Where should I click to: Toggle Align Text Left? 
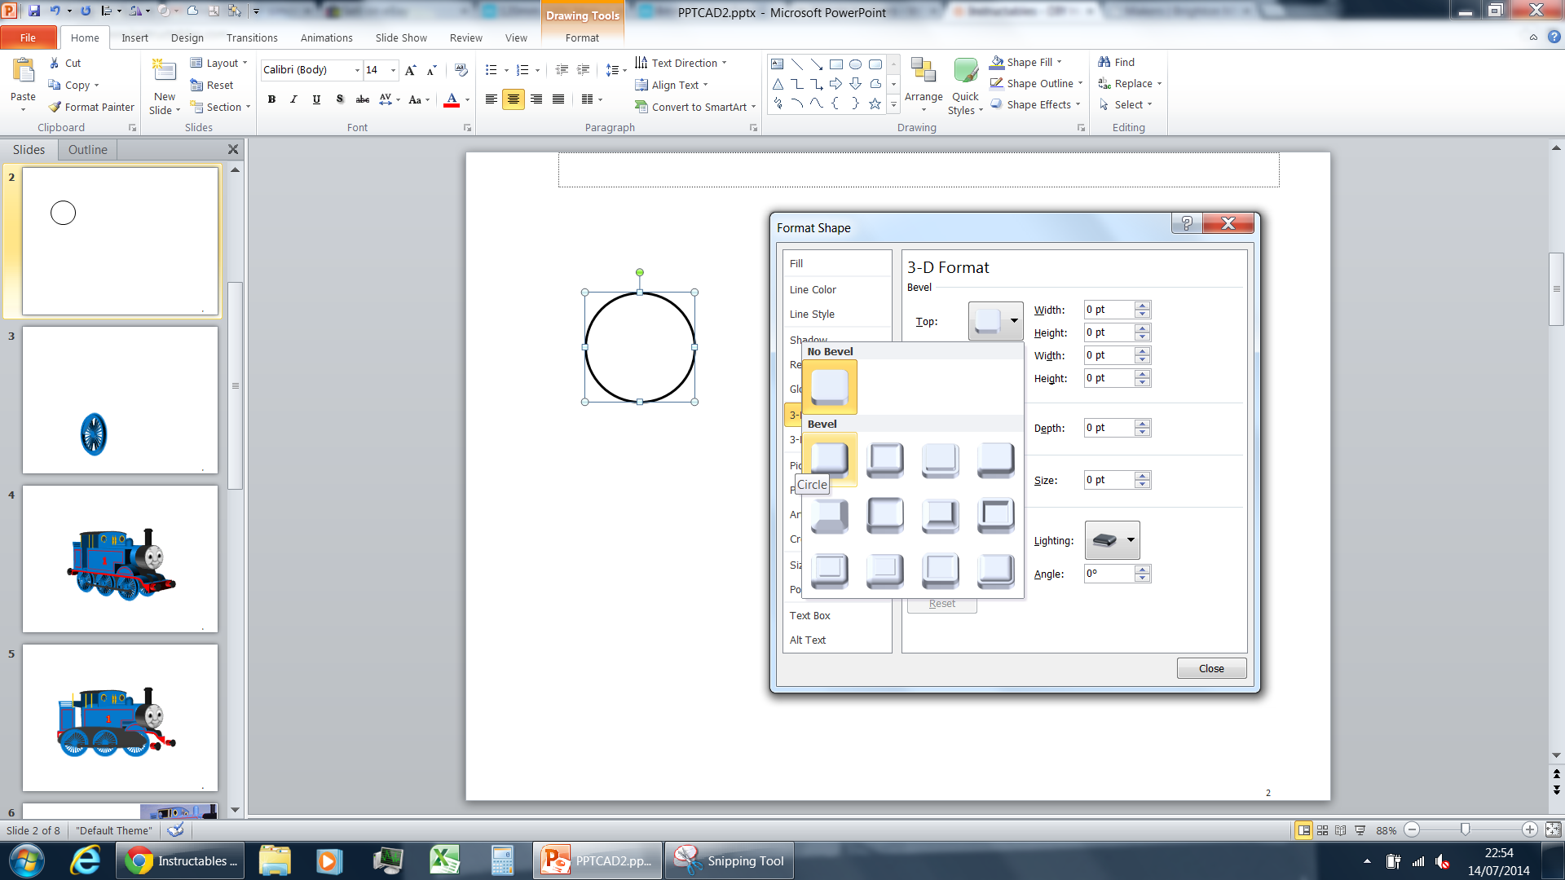click(x=492, y=99)
